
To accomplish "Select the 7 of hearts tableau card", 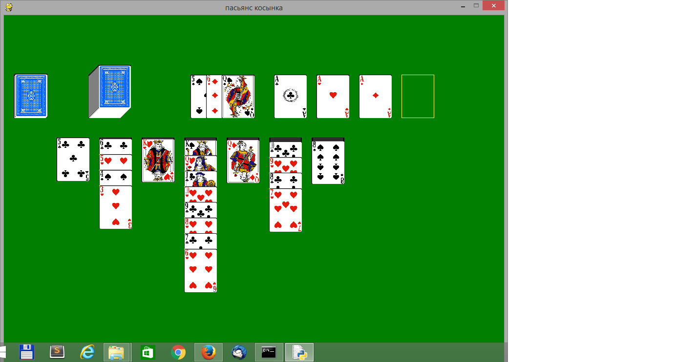I will (285, 210).
